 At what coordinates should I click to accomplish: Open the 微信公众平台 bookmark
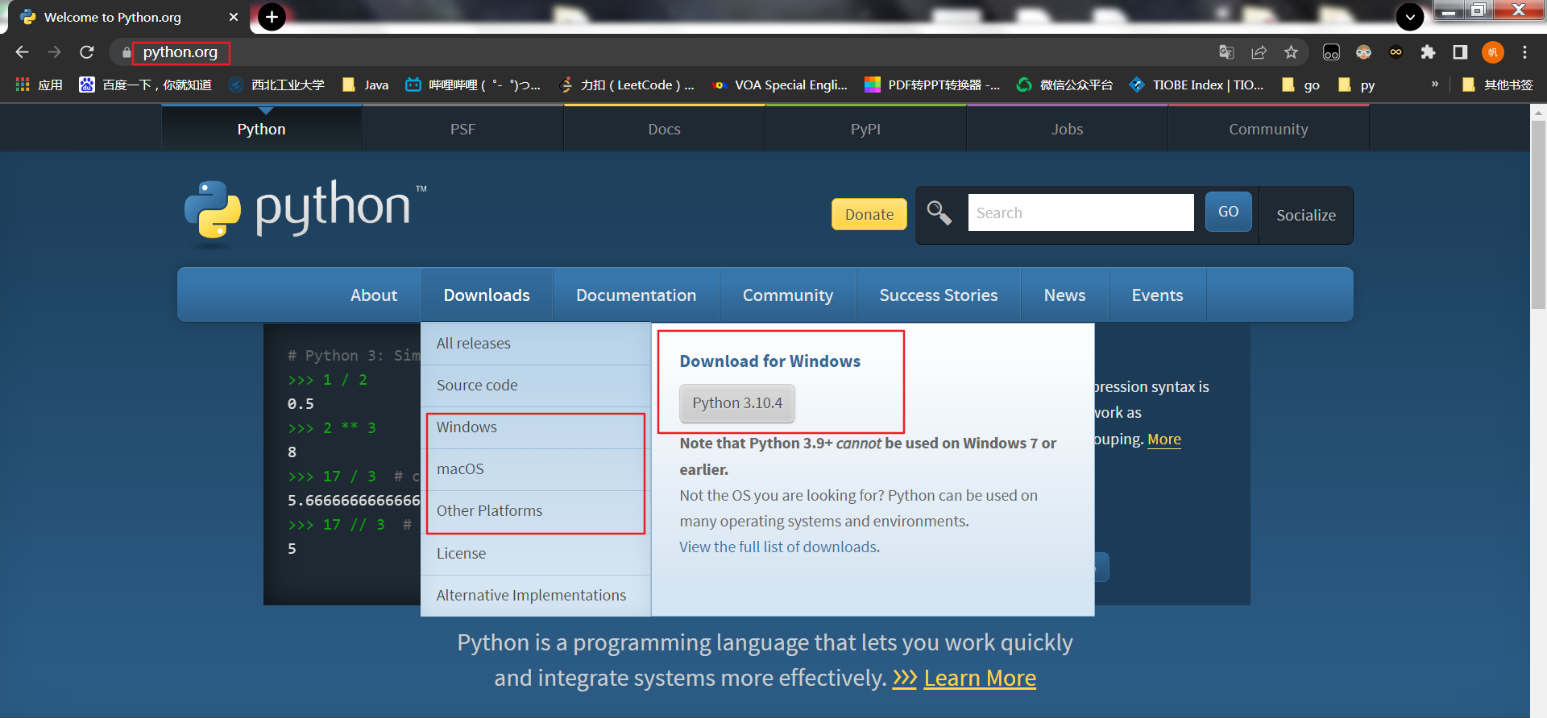1065,85
